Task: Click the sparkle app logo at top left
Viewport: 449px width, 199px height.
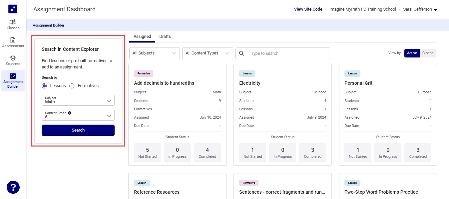Action: coord(13,9)
